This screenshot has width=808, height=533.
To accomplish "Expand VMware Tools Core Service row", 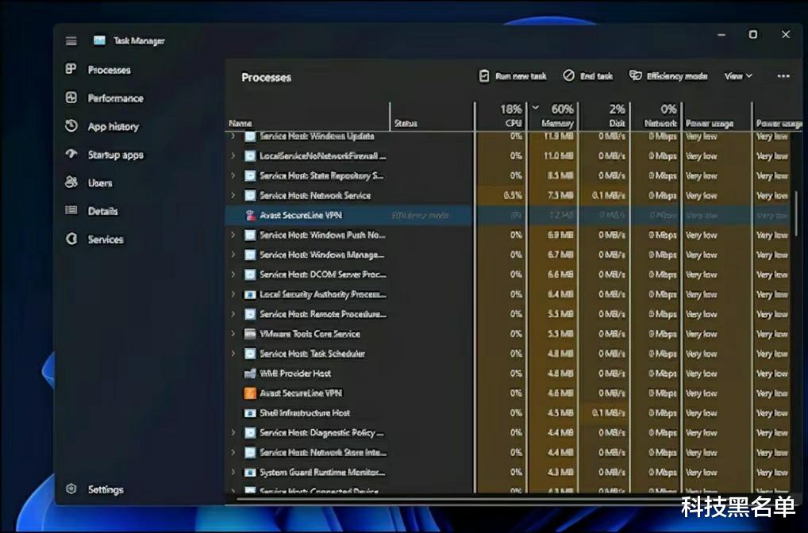I will [x=233, y=334].
